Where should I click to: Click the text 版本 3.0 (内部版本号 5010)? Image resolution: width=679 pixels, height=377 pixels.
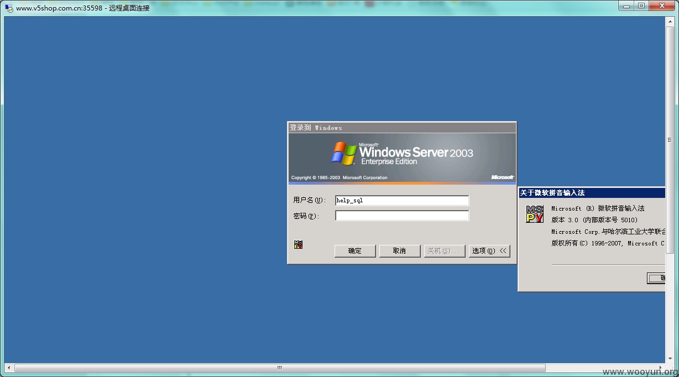(595, 220)
